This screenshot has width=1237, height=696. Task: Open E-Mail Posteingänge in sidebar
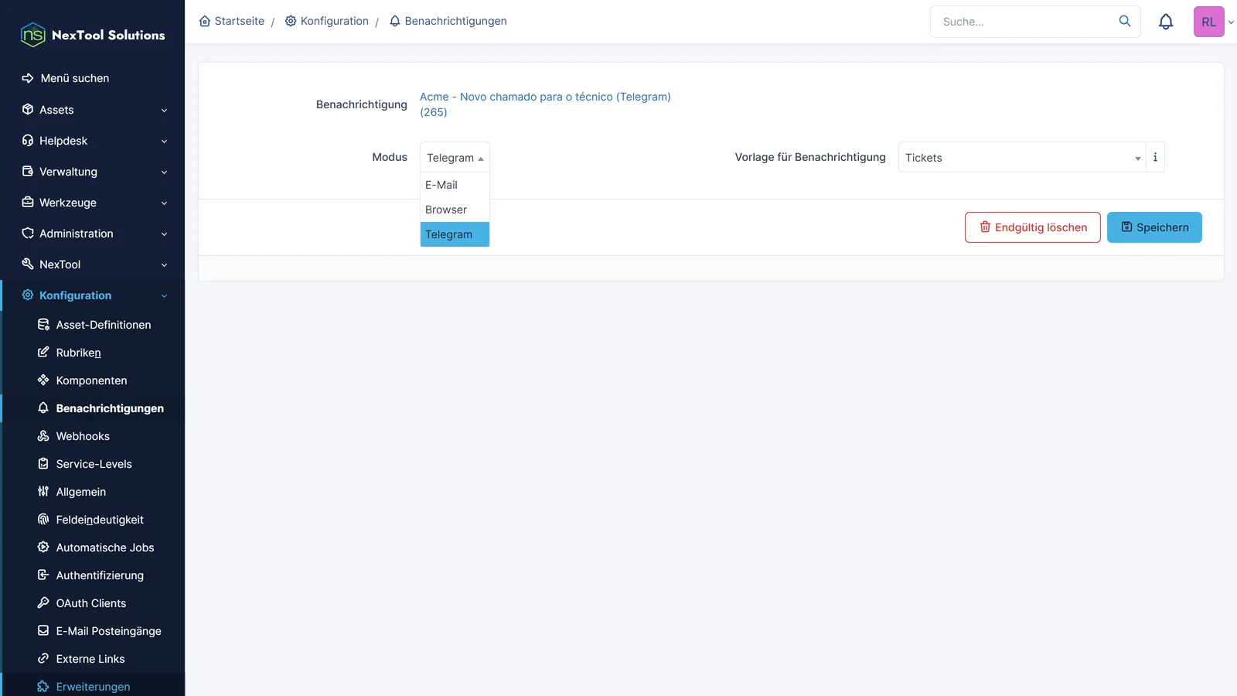94,631
